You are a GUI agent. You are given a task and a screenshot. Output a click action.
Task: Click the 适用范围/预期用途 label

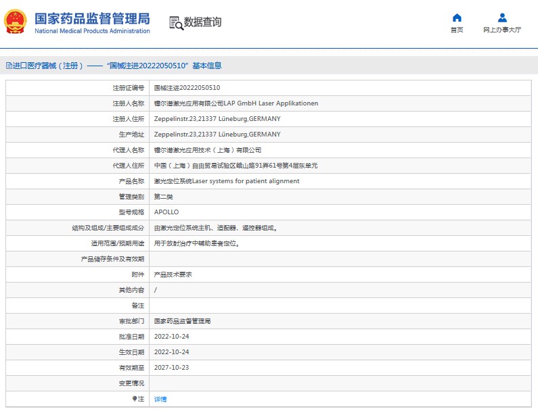point(117,243)
